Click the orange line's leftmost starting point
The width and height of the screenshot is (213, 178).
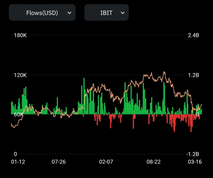11,124
